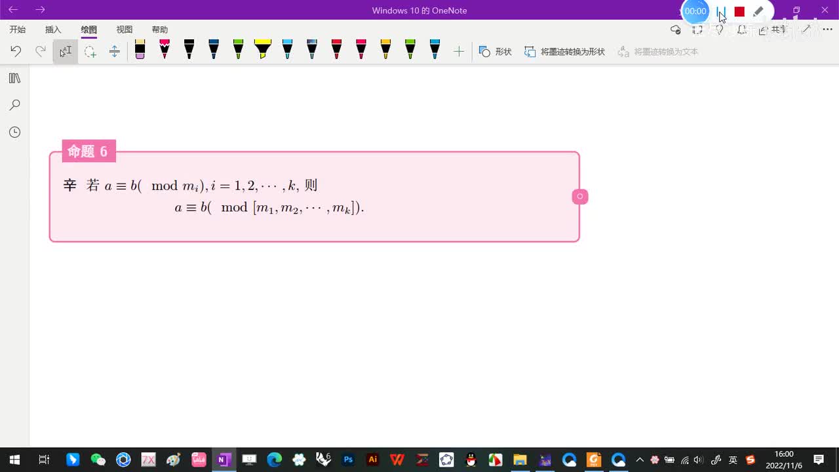The width and height of the screenshot is (839, 472).
Task: Open WeChat from the taskbar
Action: [98, 460]
